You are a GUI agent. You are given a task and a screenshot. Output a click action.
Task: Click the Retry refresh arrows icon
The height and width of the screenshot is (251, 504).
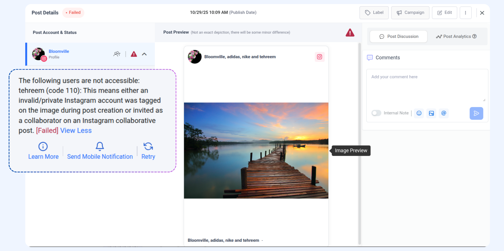point(148,146)
